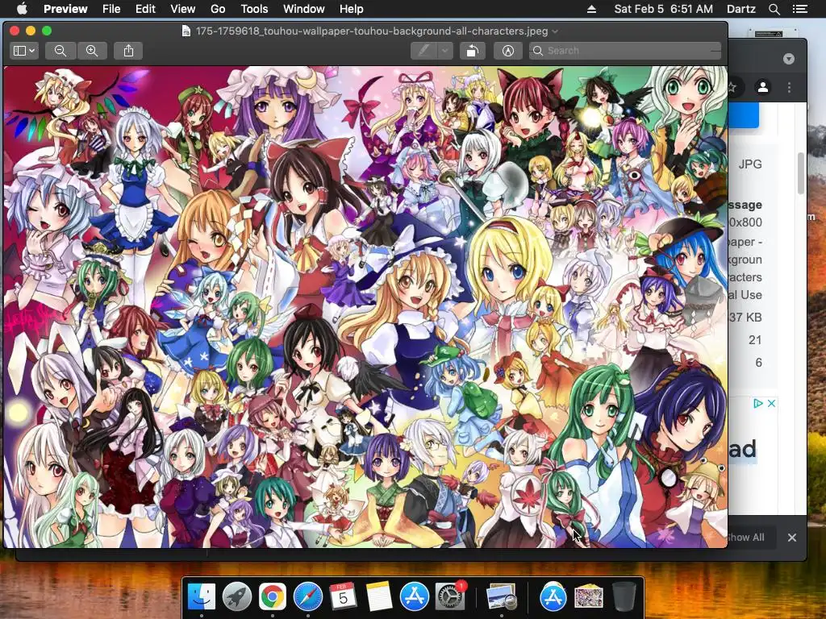
Task: Open Google Chrome from the Dock
Action: (x=273, y=596)
